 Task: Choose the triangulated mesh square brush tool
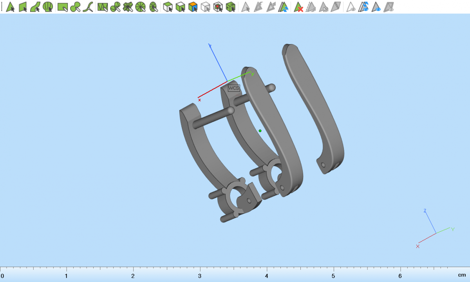[103, 7]
